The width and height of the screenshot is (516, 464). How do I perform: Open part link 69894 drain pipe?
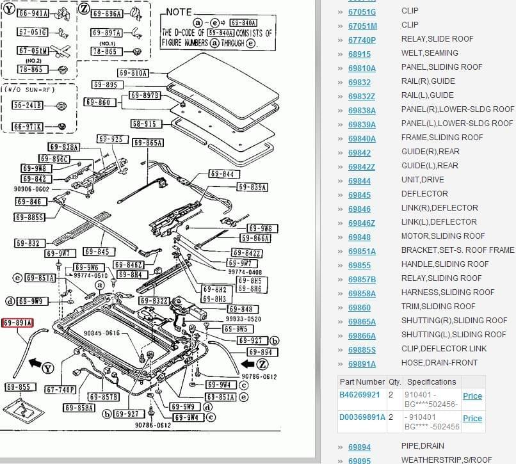tap(359, 447)
